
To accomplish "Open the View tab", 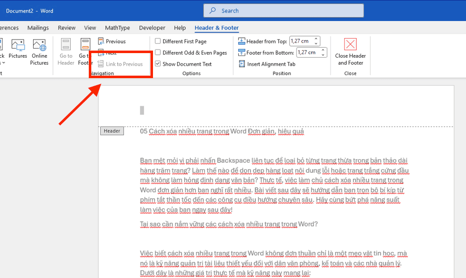I will pyautogui.click(x=90, y=28).
